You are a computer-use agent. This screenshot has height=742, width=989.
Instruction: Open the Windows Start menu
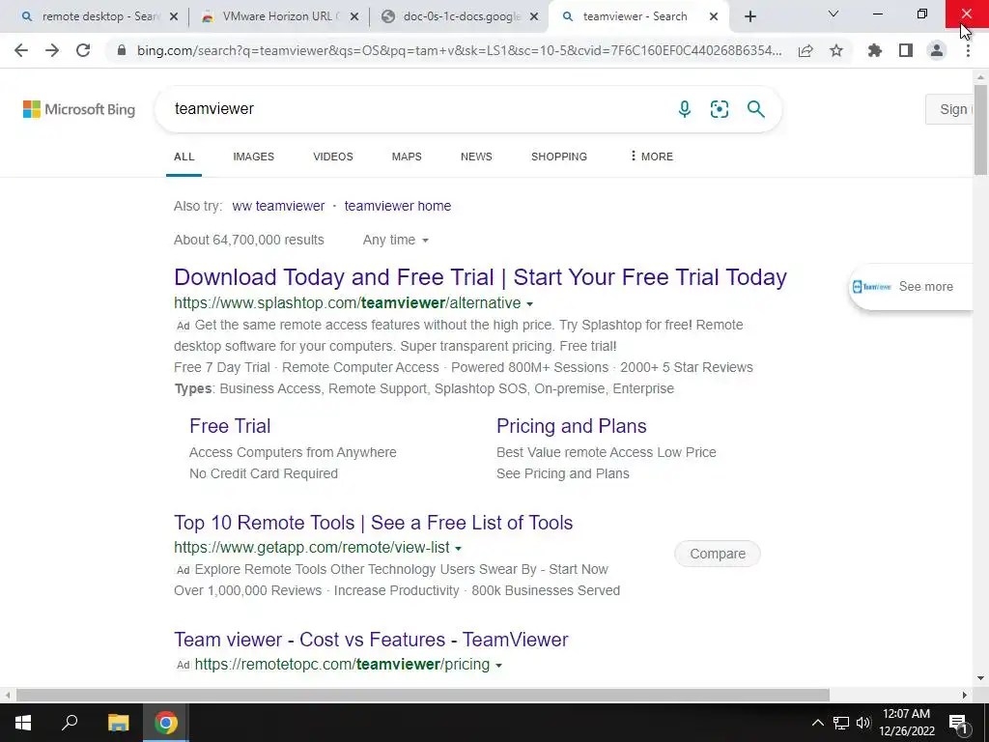tap(23, 723)
